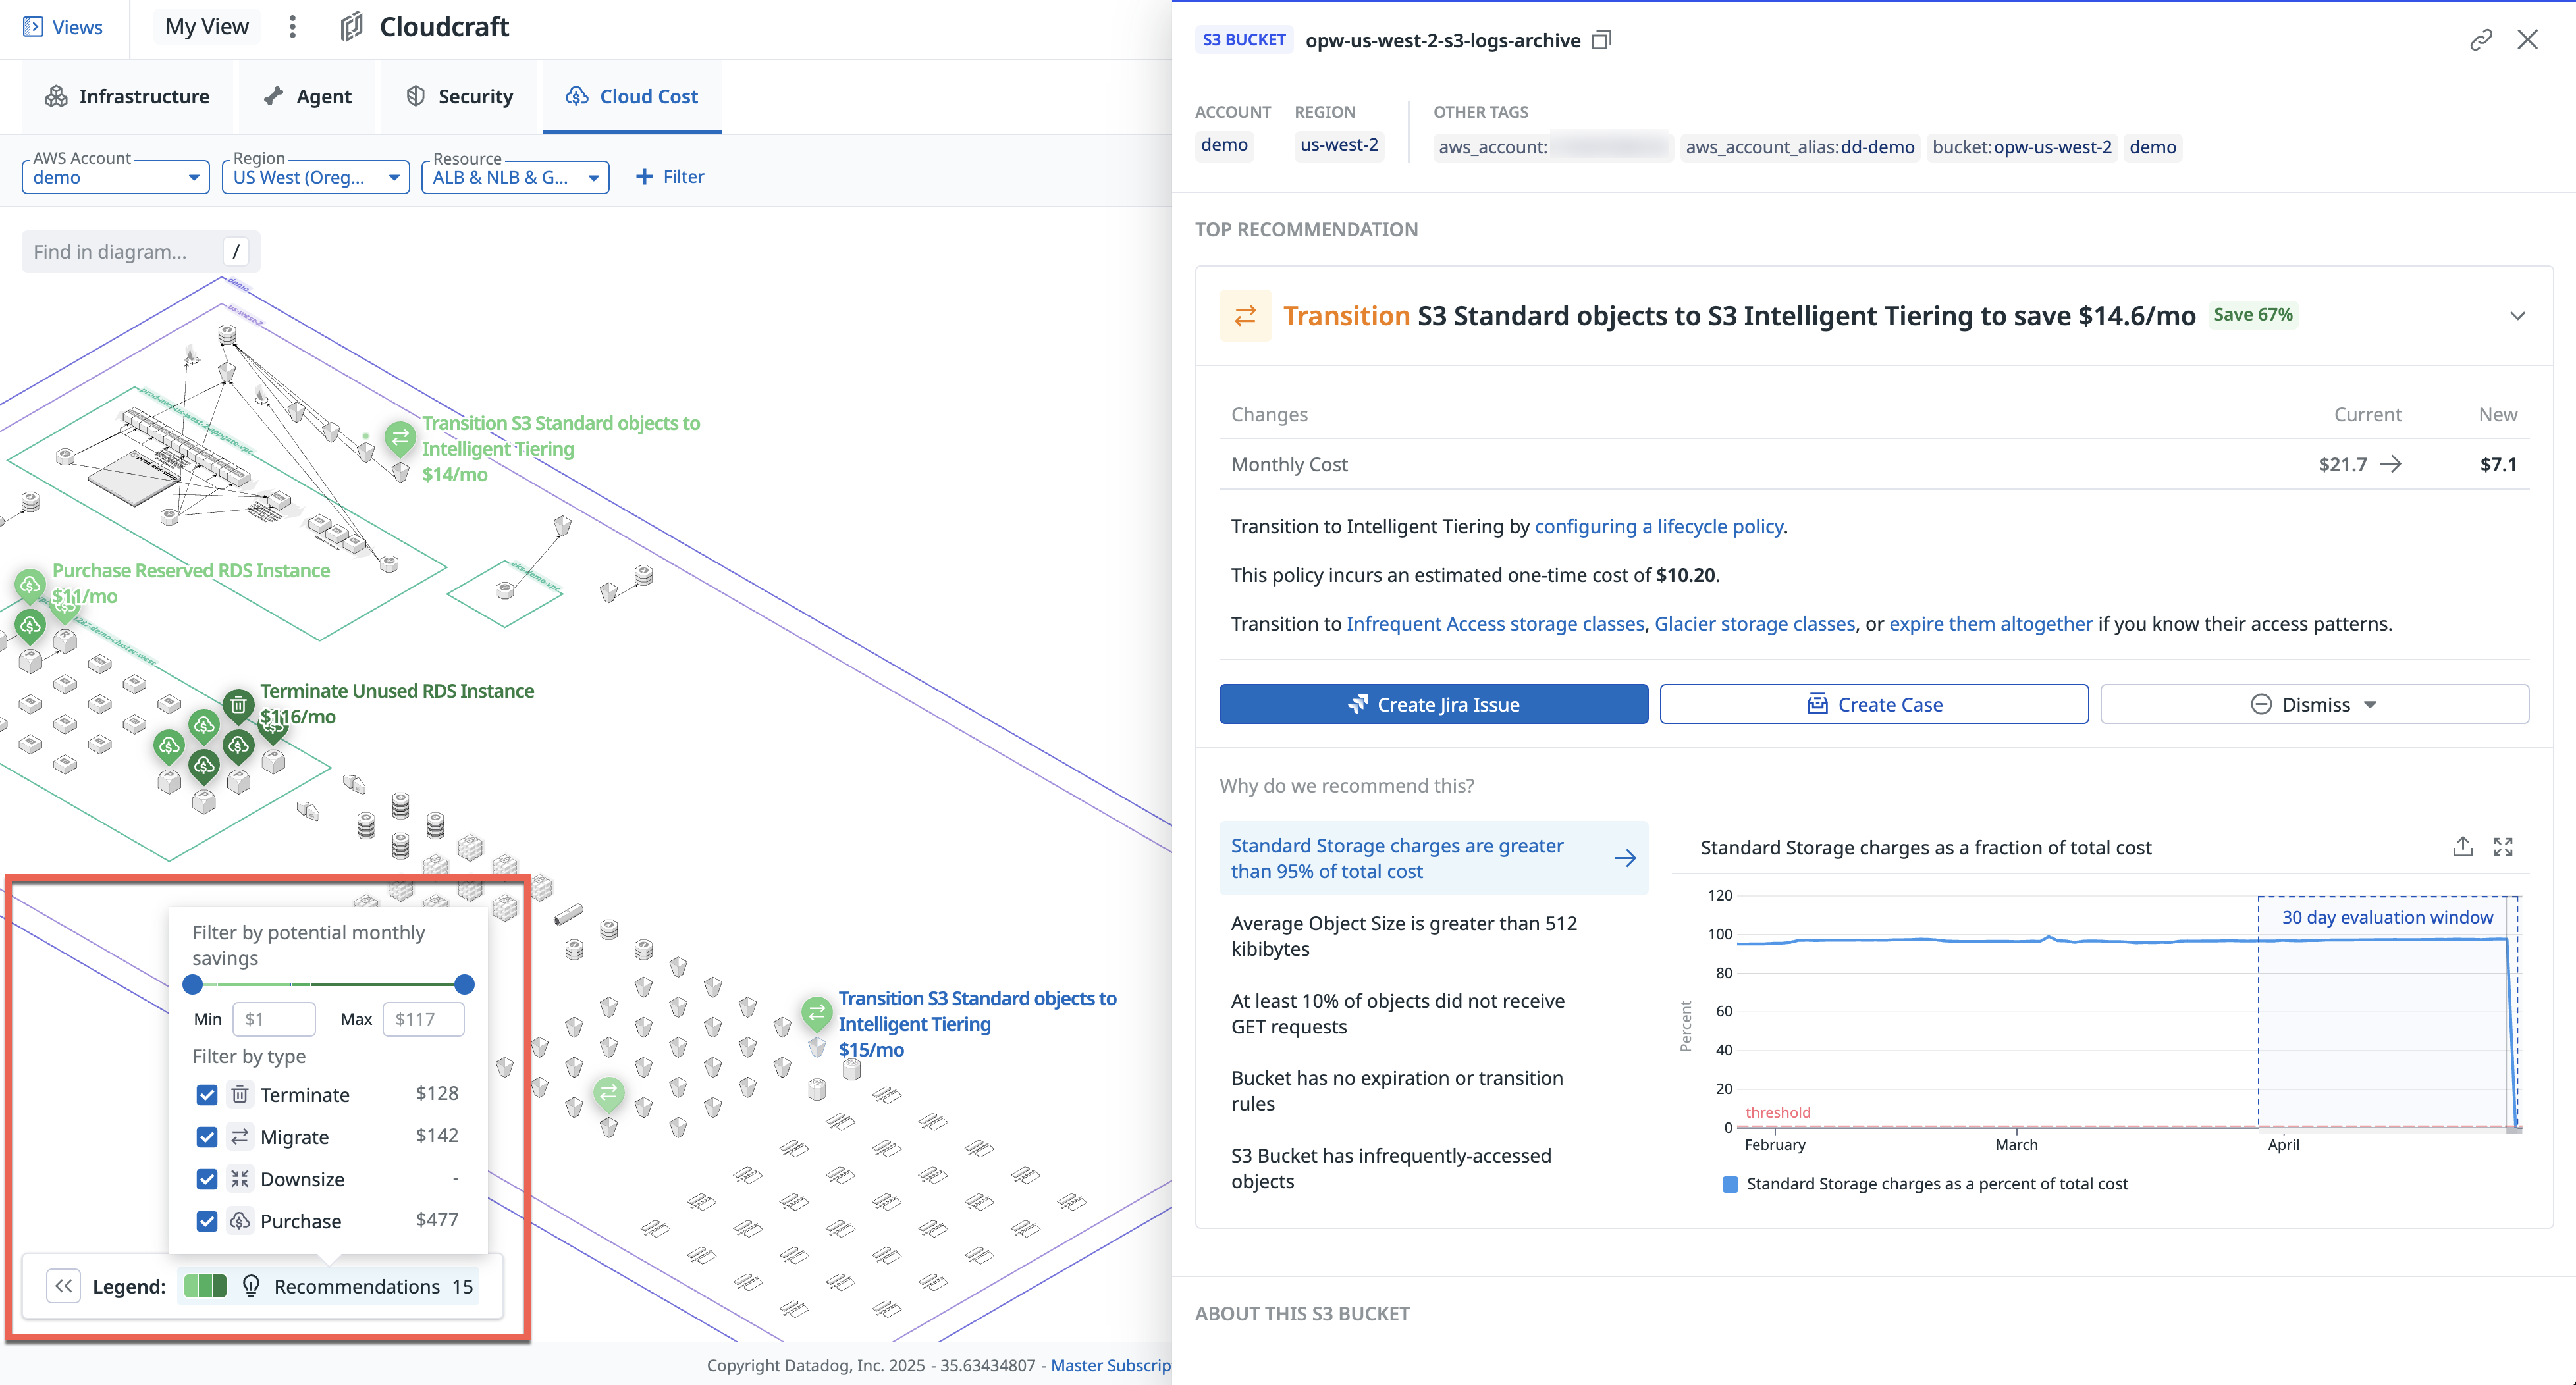Click Transition S3 $15/mo diagram marker icon
The width and height of the screenshot is (2576, 1385).
coord(817,1012)
